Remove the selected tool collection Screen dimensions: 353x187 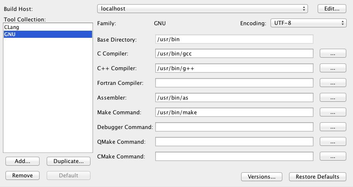(x=23, y=176)
